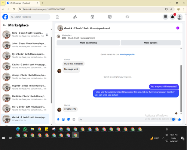Screen dimensions: 187x150
Task: Click the conversation list scrollbar
Action: pos(51,70)
